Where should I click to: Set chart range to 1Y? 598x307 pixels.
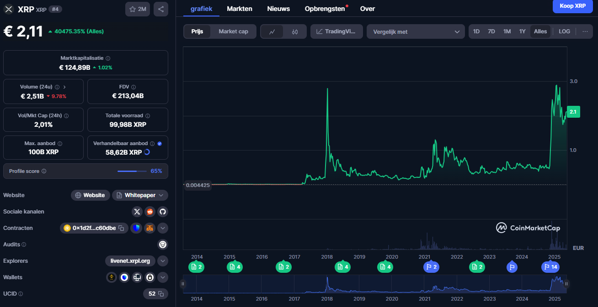(522, 31)
